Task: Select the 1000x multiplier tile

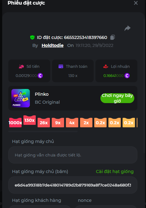Action: point(15,123)
